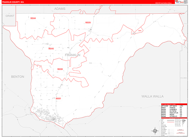
Task: Click the small 99335 ZIP area on the map
Action: tap(140, 31)
